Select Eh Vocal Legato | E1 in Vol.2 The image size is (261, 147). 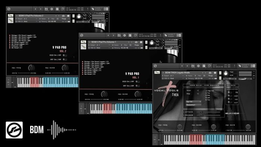coord(20,43)
